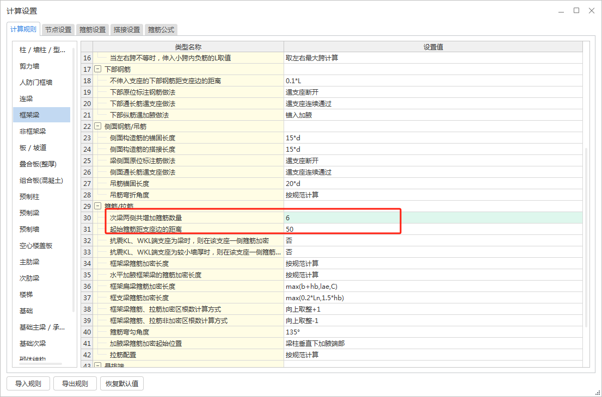The image size is (602, 397).
Task: Select 主肋梁 category
Action: (x=41, y=262)
